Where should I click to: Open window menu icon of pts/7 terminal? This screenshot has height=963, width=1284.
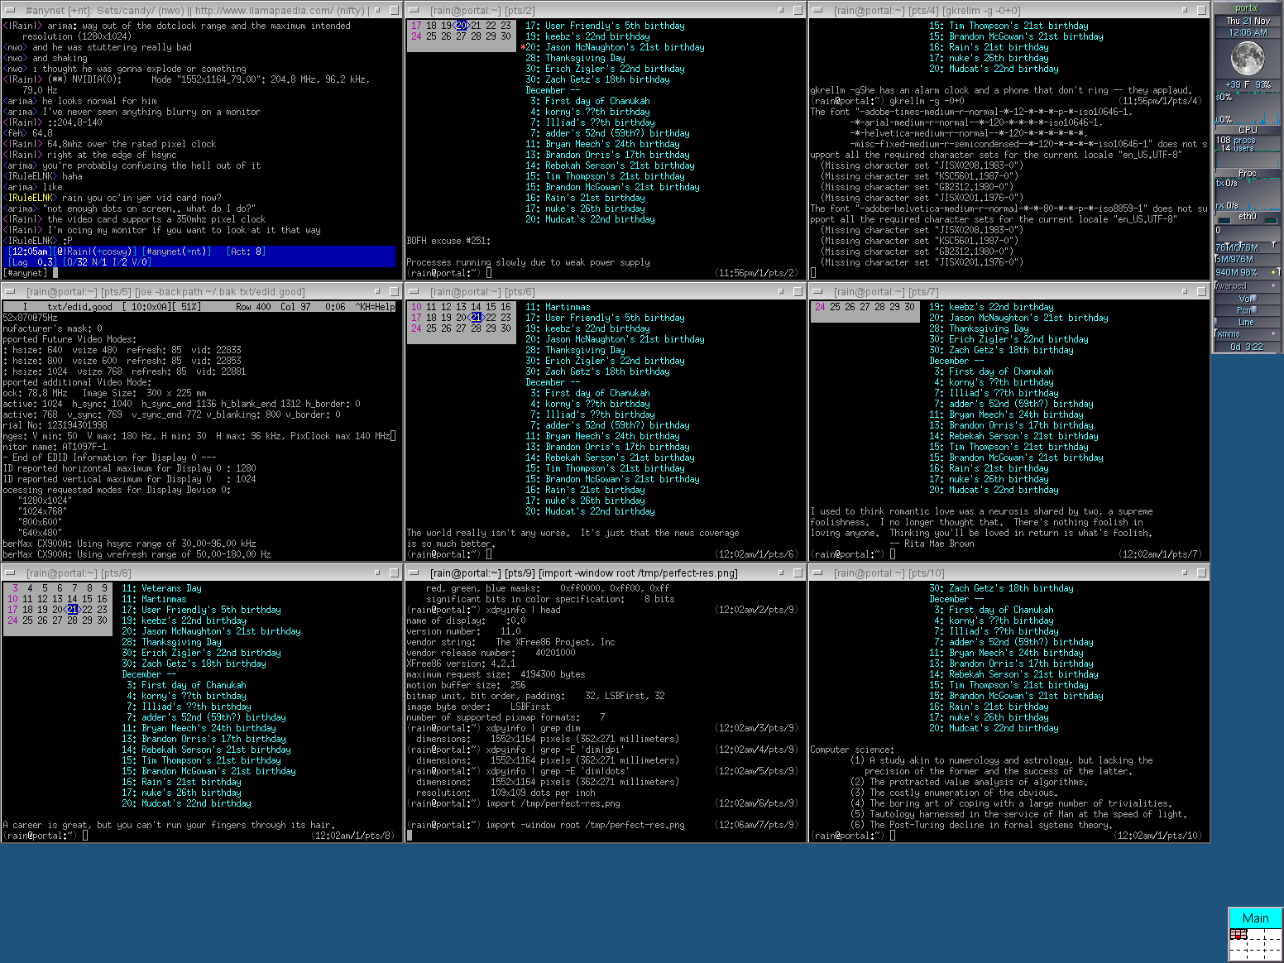[x=817, y=291]
